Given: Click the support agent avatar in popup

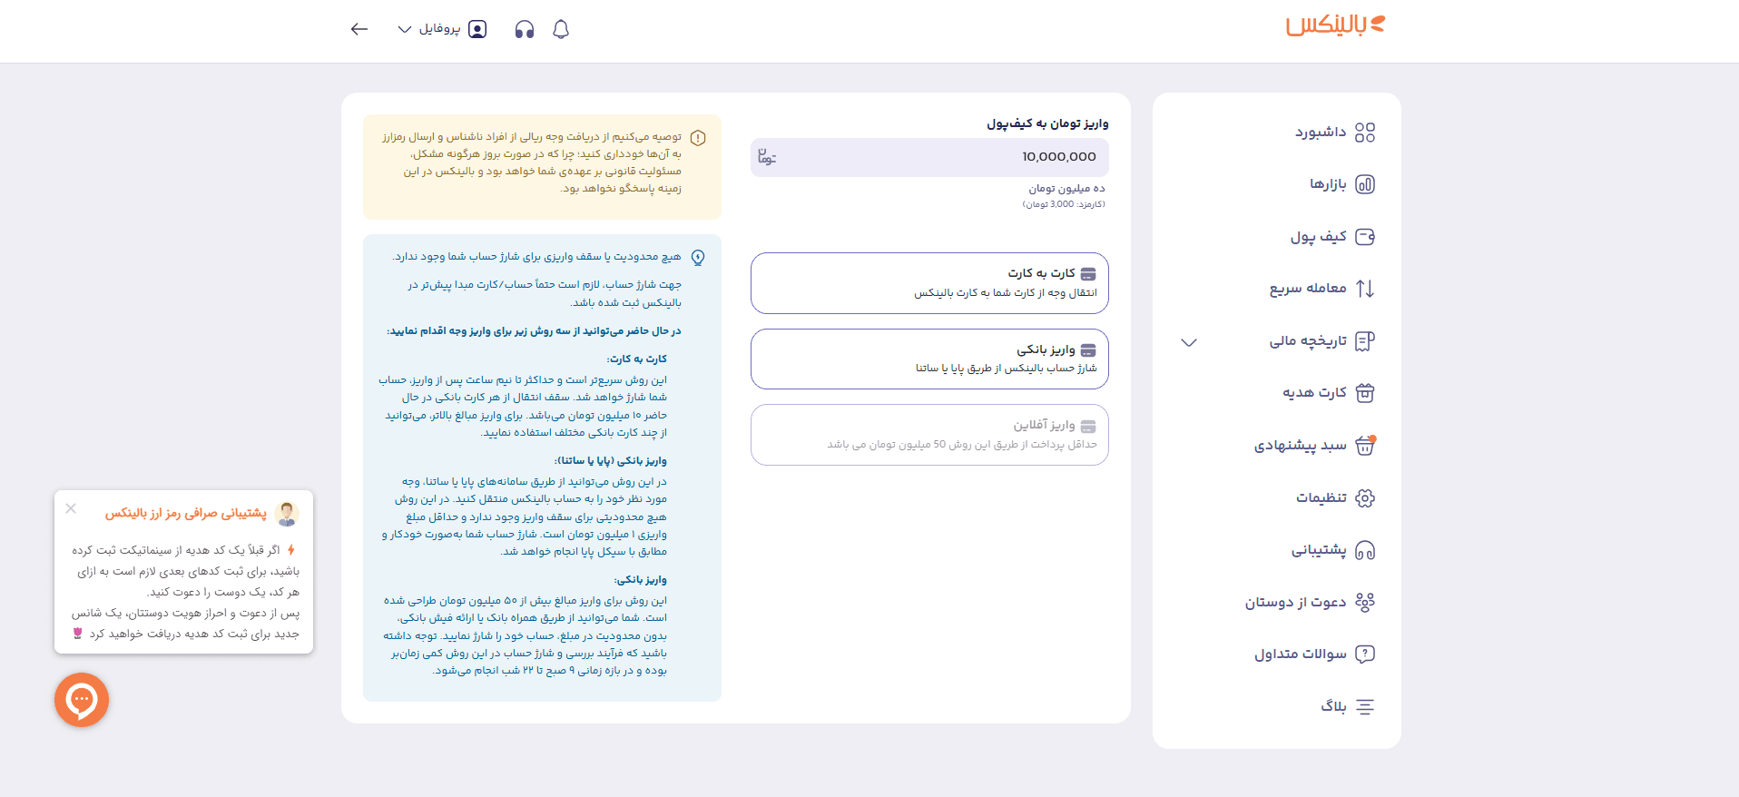Looking at the screenshot, I should [287, 514].
